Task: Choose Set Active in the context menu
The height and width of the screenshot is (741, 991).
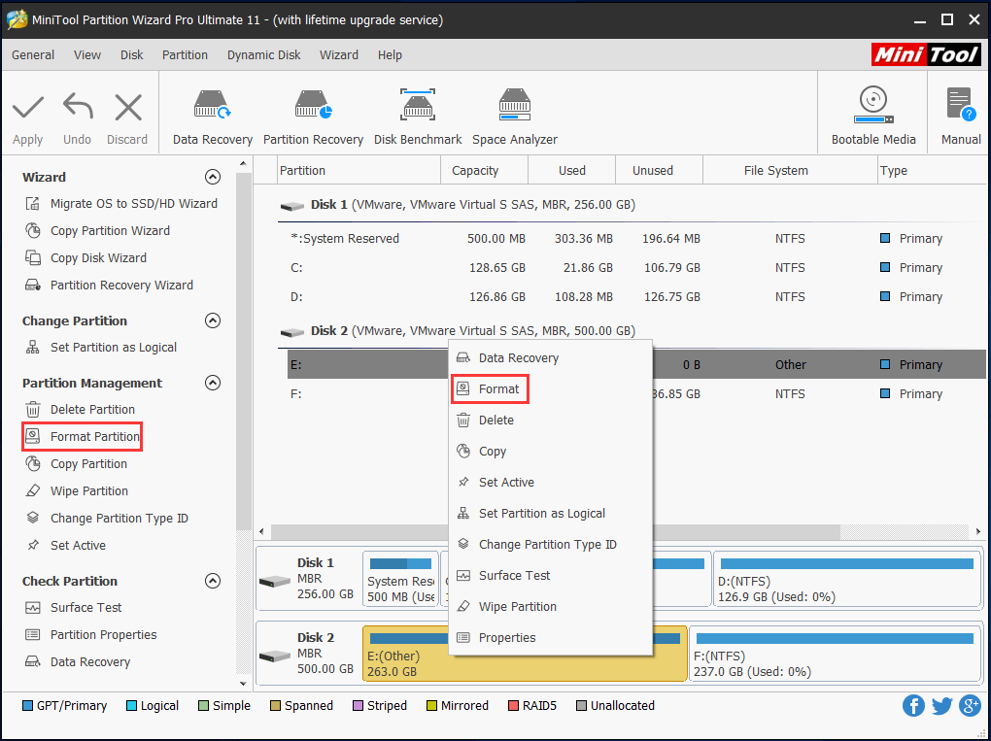Action: 550,482
